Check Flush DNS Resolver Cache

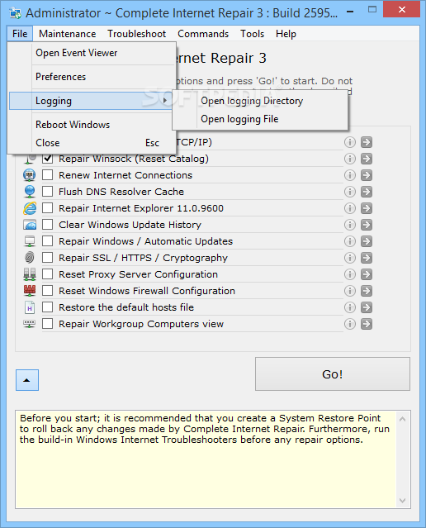pyautogui.click(x=47, y=192)
